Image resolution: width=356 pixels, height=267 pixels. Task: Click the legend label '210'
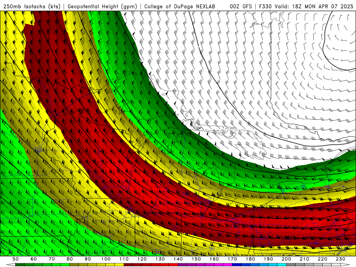304,259
